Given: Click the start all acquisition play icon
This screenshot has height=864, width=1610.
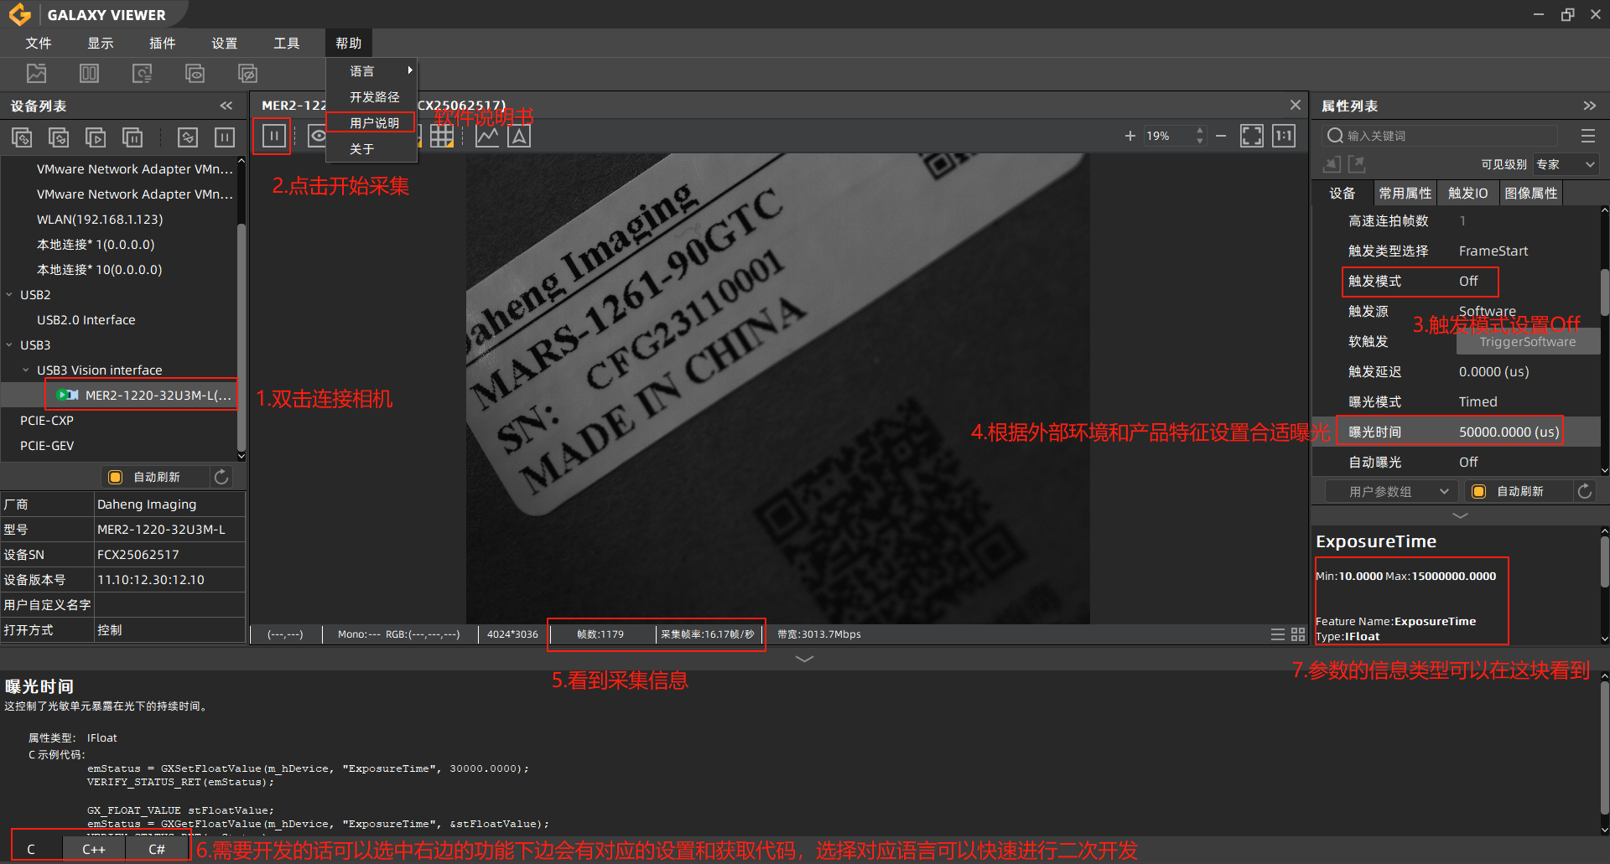Looking at the screenshot, I should pos(96,137).
